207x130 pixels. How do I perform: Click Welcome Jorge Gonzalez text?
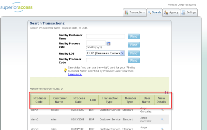(x=182, y=5)
